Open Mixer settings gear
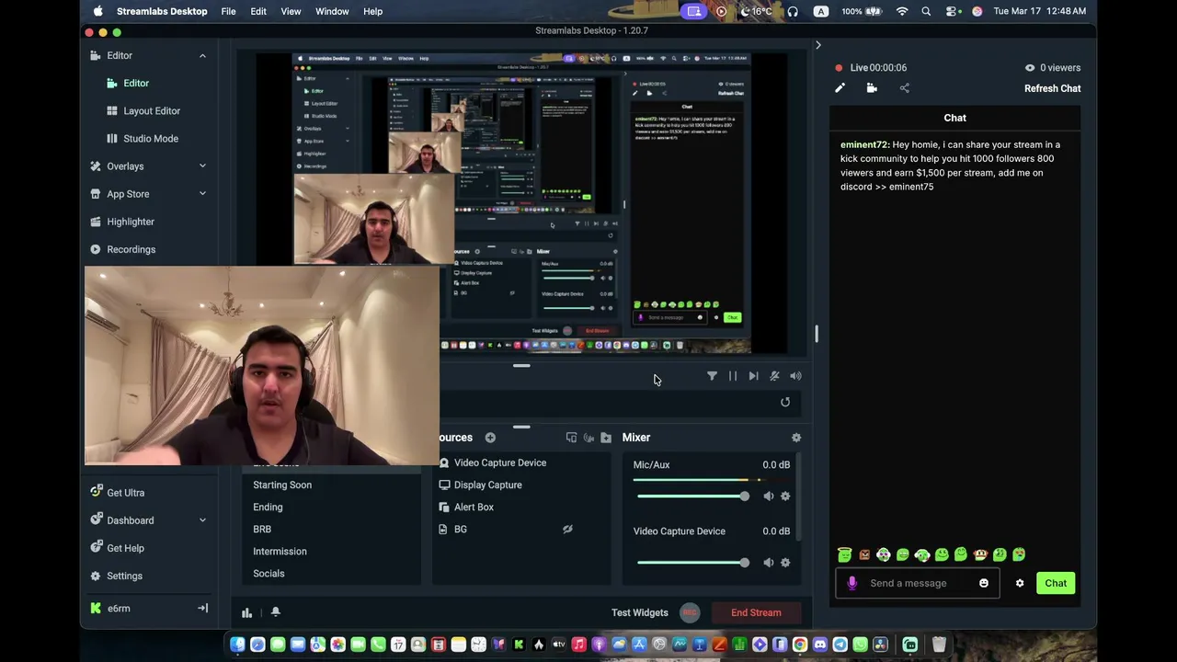The width and height of the screenshot is (1177, 662). click(796, 438)
